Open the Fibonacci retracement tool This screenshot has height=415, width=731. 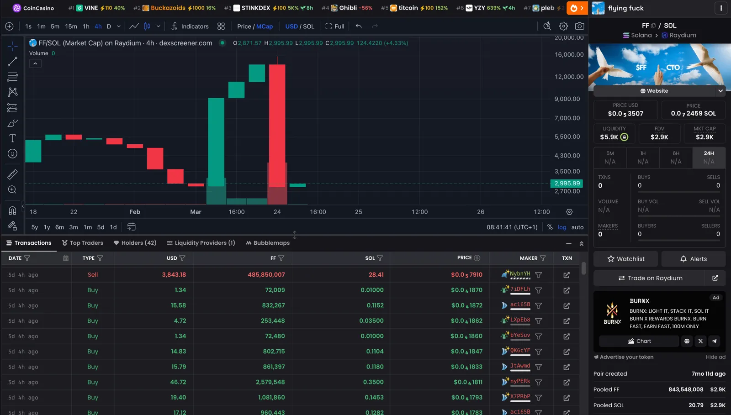pos(12,77)
